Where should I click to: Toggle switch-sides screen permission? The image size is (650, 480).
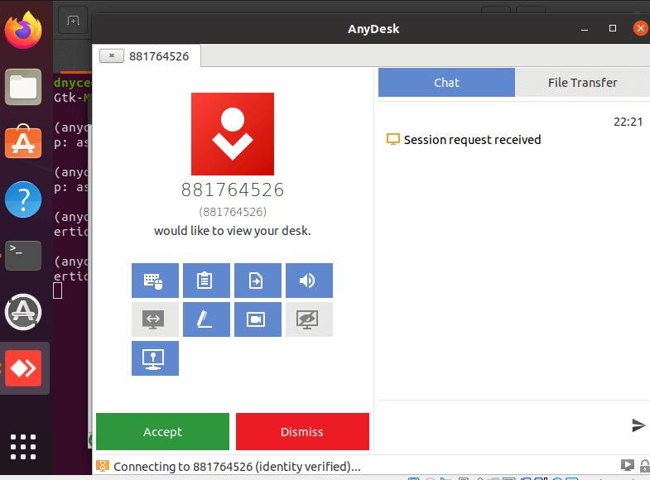(x=155, y=319)
